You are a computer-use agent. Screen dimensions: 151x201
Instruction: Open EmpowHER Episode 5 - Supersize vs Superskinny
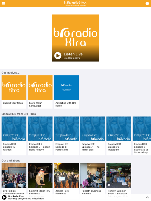pos(142,136)
